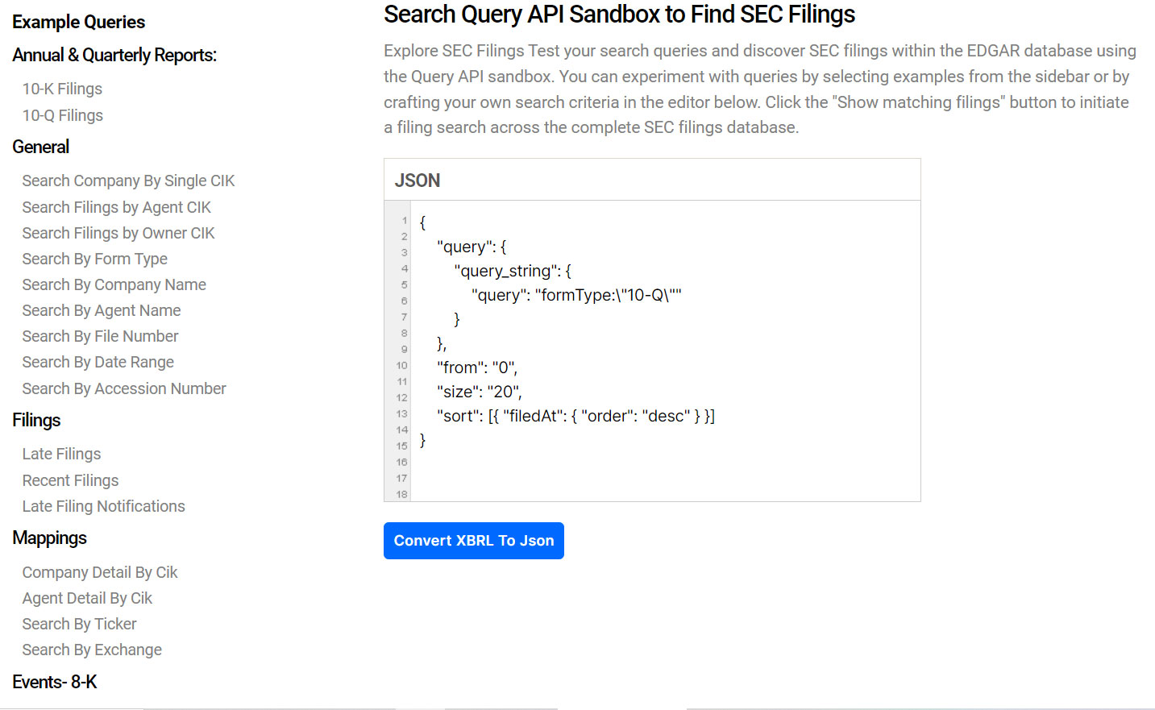Open the Late Filings example
This screenshot has width=1155, height=710.
click(61, 454)
